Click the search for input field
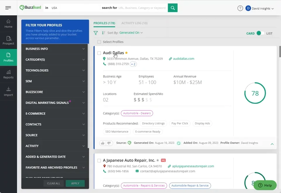Viewport: 281px width, 193px height. [142, 8]
